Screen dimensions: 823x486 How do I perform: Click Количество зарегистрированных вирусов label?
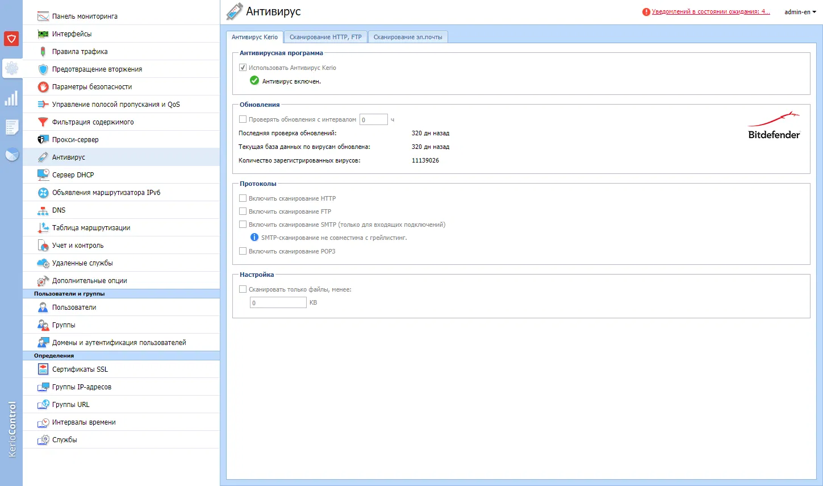[x=299, y=160]
